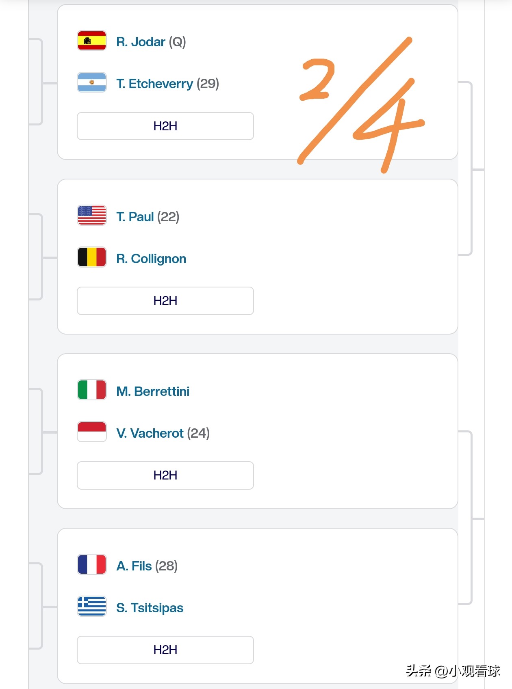Click the USA flag beside T. Paul
The height and width of the screenshot is (689, 512).
pyautogui.click(x=92, y=215)
